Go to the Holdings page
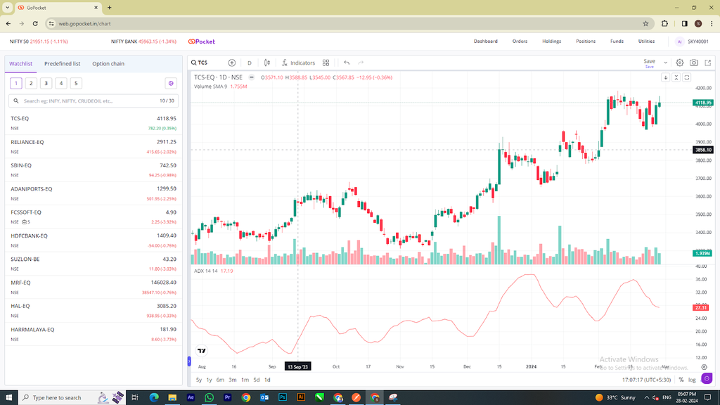Viewport: 720px width, 405px height. point(551,41)
